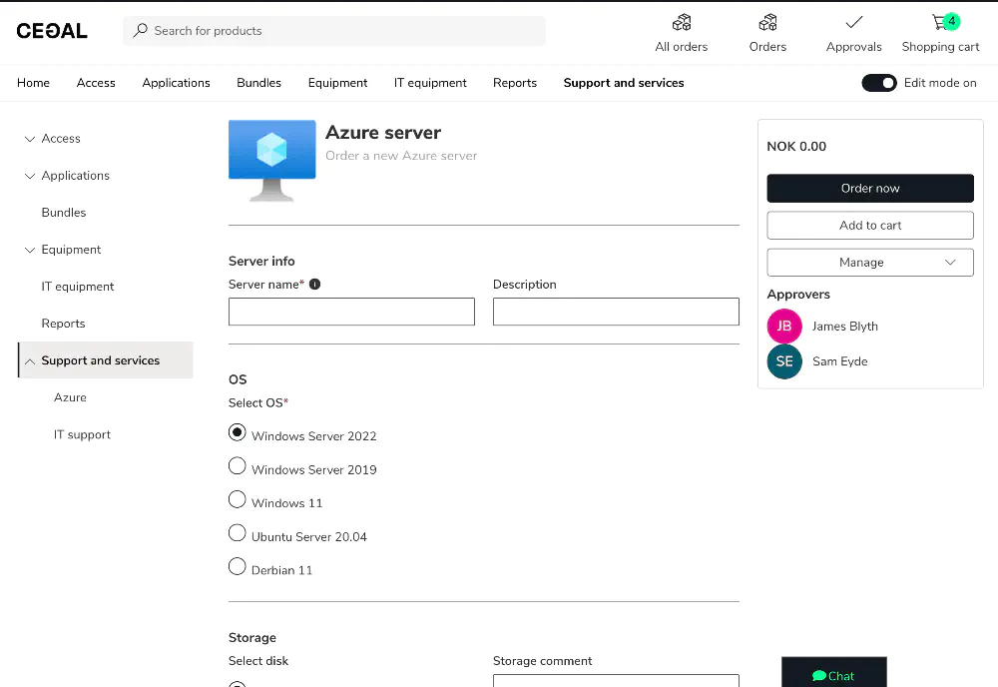Screen dimensions: 998x687
Task: Open the Approvals checkmark icon
Action: click(x=853, y=23)
